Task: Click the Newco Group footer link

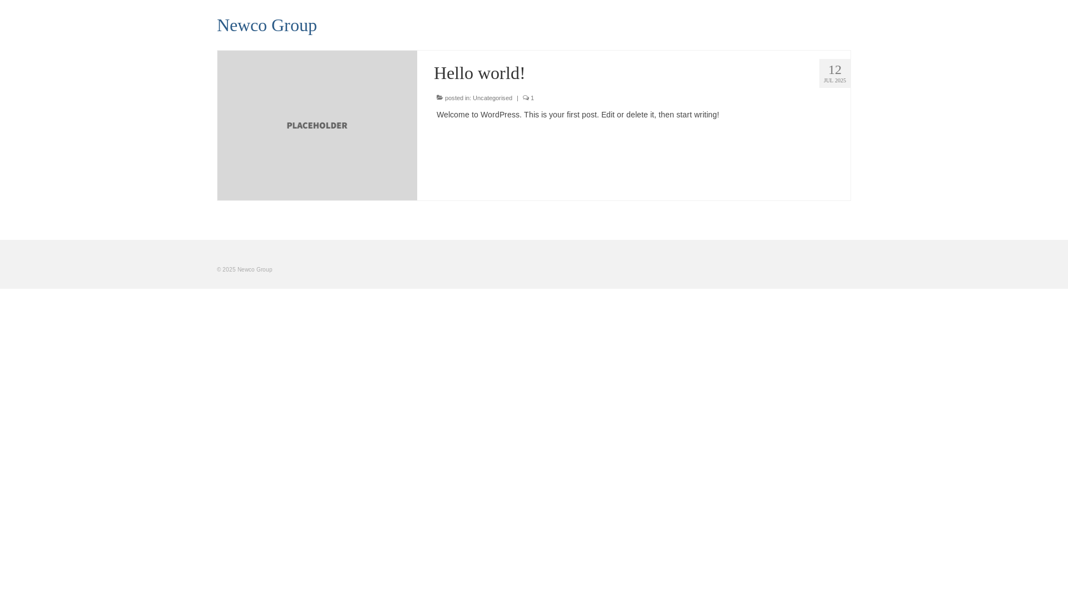Action: point(255,270)
